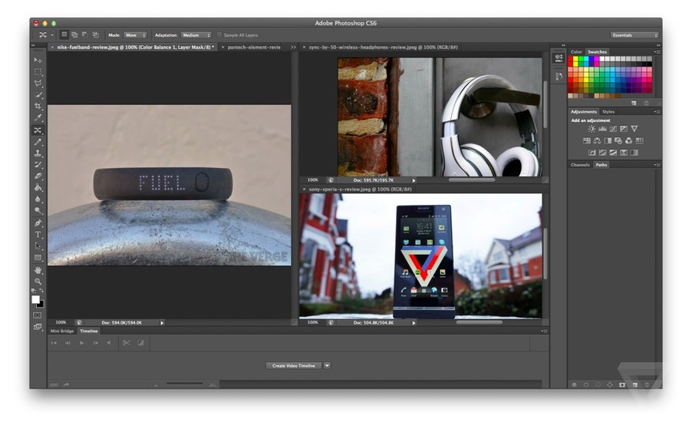Pick the pure red swatch in Swatches panel
692x428 pixels.
571,59
